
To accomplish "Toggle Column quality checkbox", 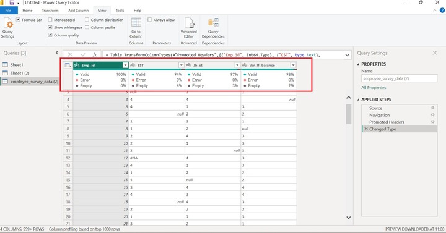I will click(50, 35).
